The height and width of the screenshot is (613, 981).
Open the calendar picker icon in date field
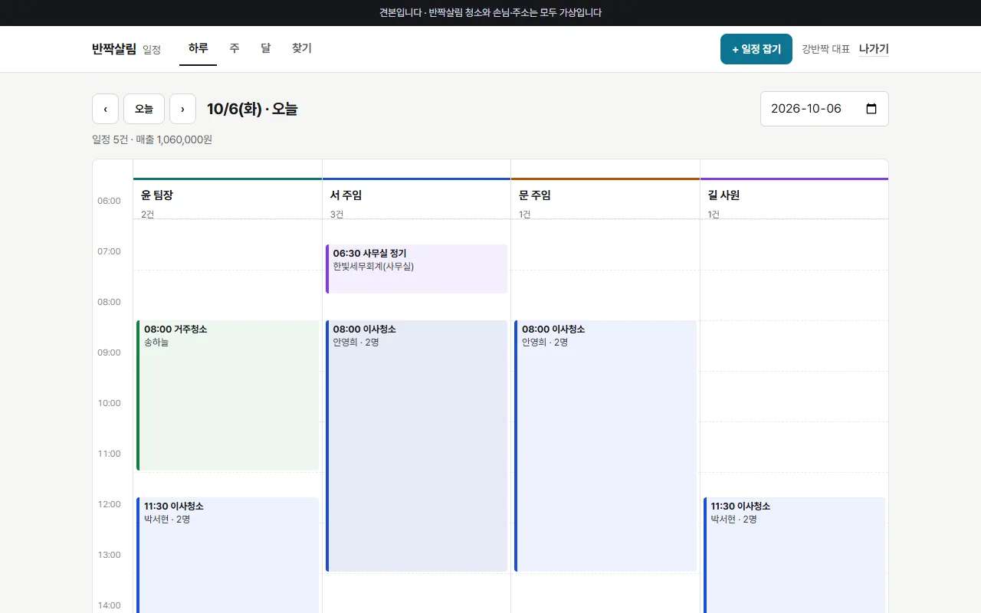[871, 109]
